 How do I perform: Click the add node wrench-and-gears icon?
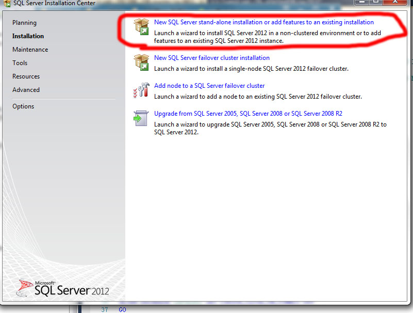(x=140, y=90)
